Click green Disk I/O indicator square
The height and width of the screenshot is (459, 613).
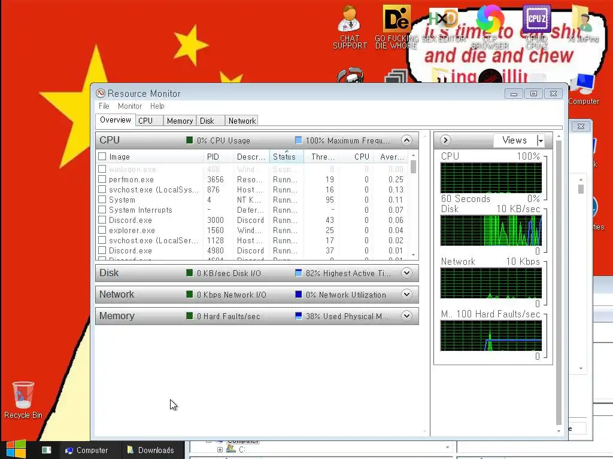point(190,273)
